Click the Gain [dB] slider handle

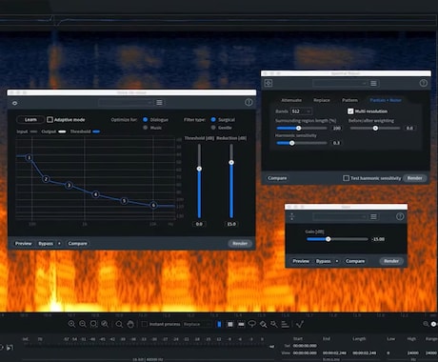328,239
